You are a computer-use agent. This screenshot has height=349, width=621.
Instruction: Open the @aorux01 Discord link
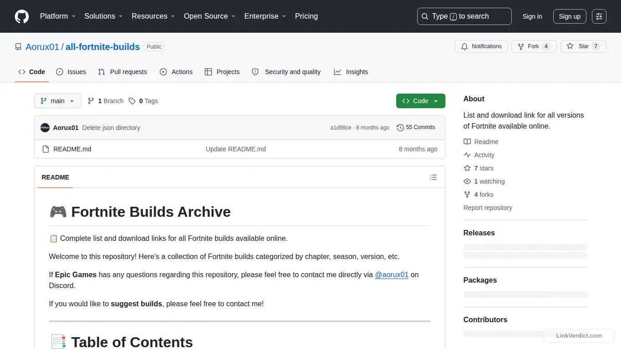[x=392, y=274]
